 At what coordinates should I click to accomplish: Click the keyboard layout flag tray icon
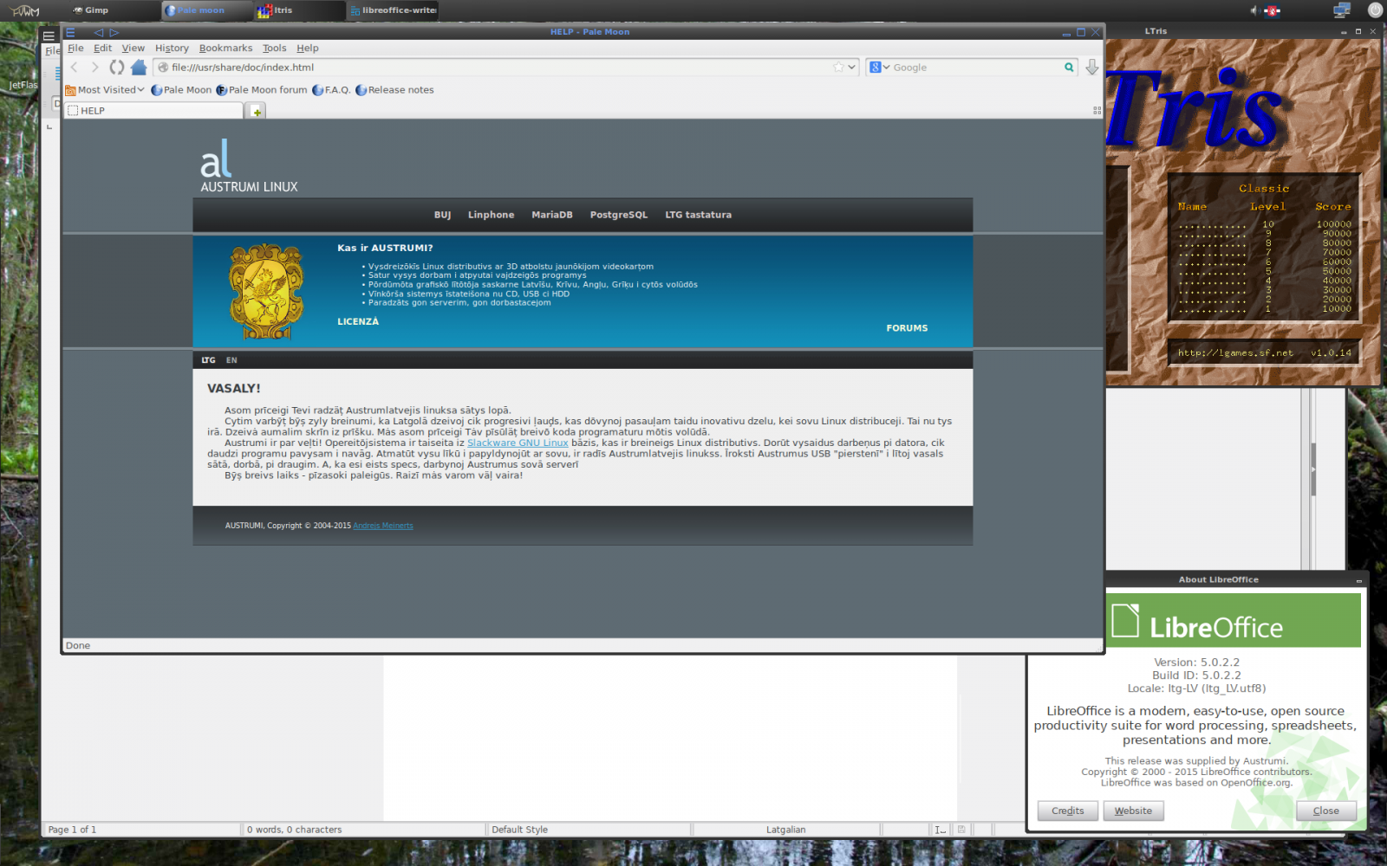tap(1273, 10)
